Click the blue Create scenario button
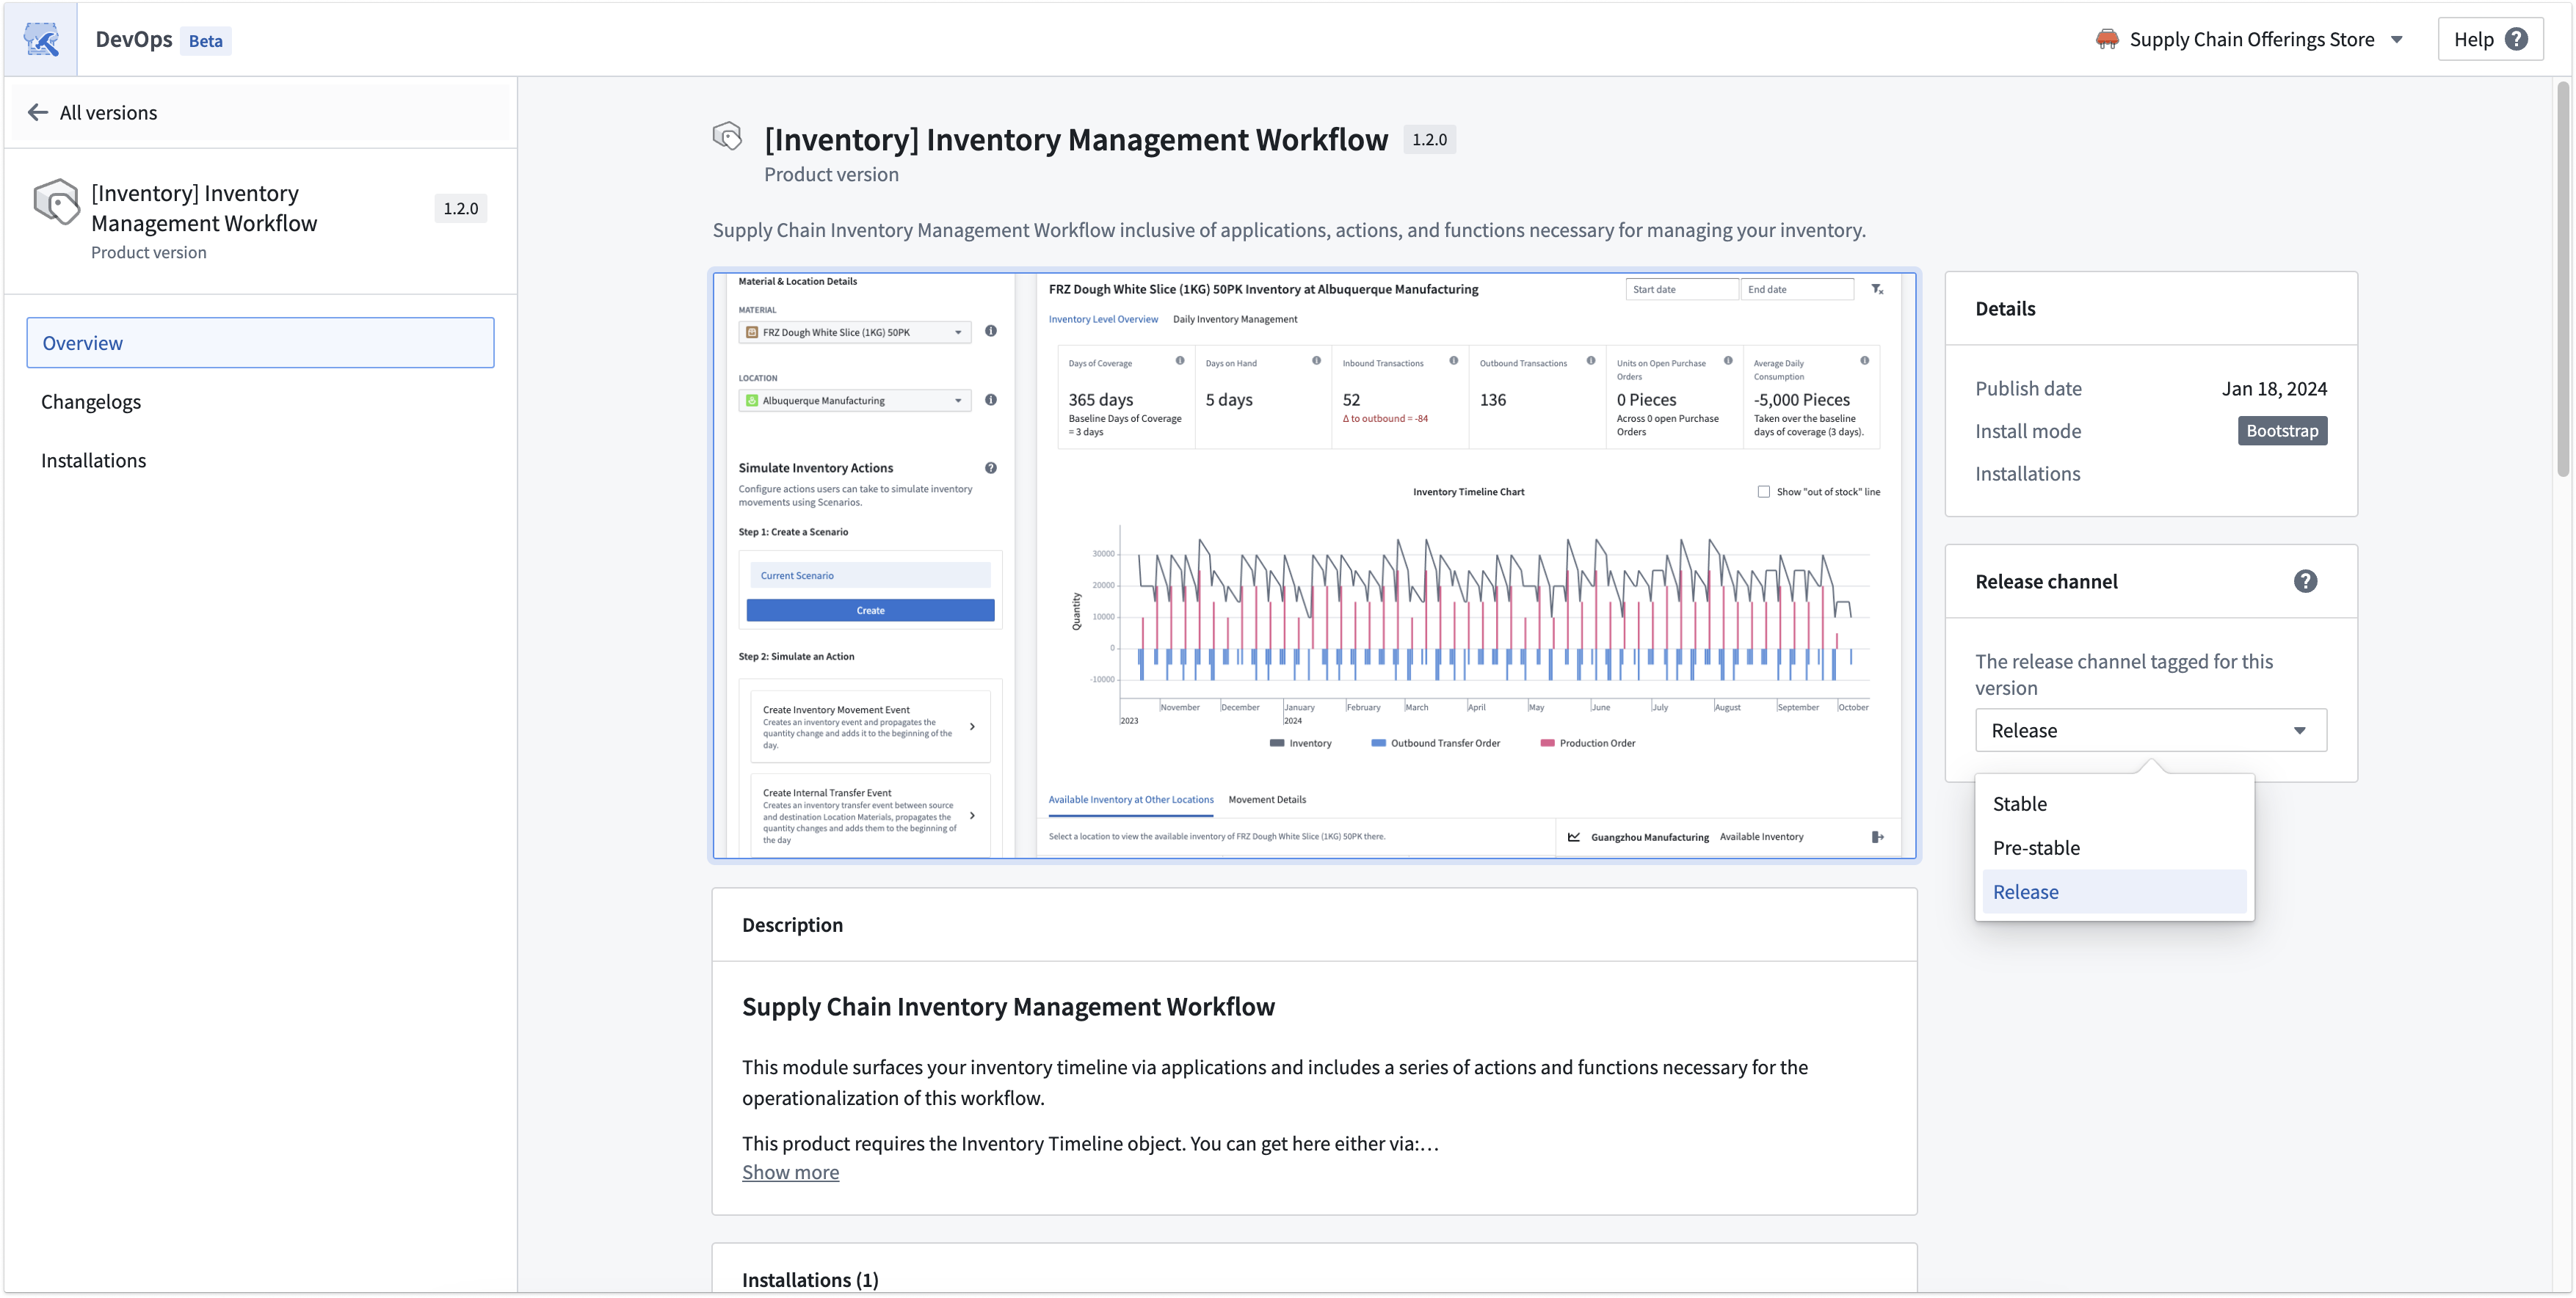Screen dimensions: 2576x1298 click(870, 610)
